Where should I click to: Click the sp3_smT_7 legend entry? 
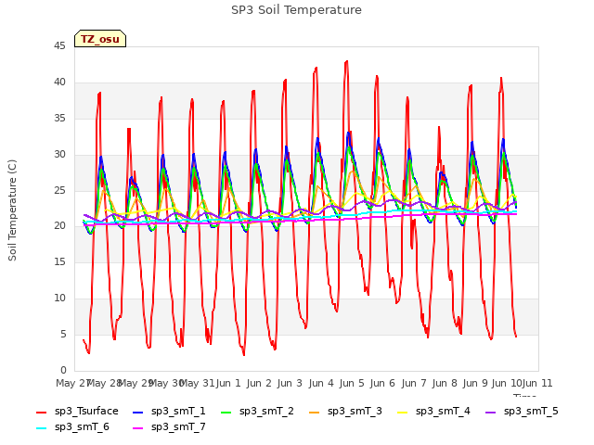(x=169, y=427)
